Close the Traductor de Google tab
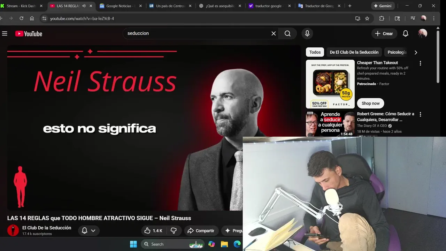The height and width of the screenshot is (251, 446). coord(339,6)
